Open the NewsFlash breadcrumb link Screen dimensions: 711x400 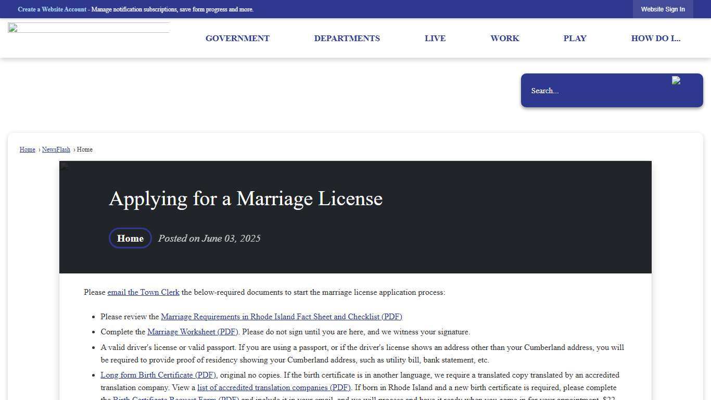56,149
